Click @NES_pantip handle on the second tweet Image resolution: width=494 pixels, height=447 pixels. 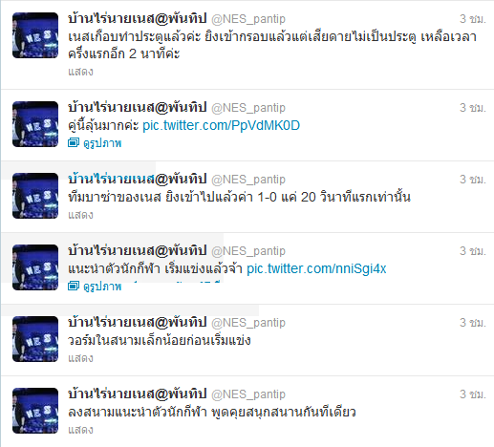[248, 108]
